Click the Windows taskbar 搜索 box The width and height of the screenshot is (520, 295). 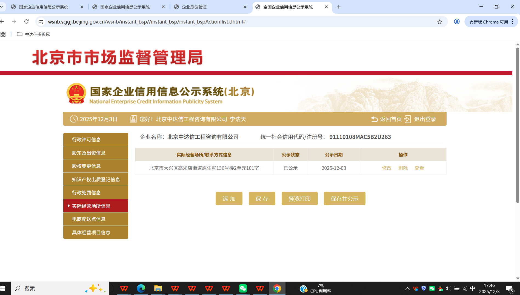(60, 288)
